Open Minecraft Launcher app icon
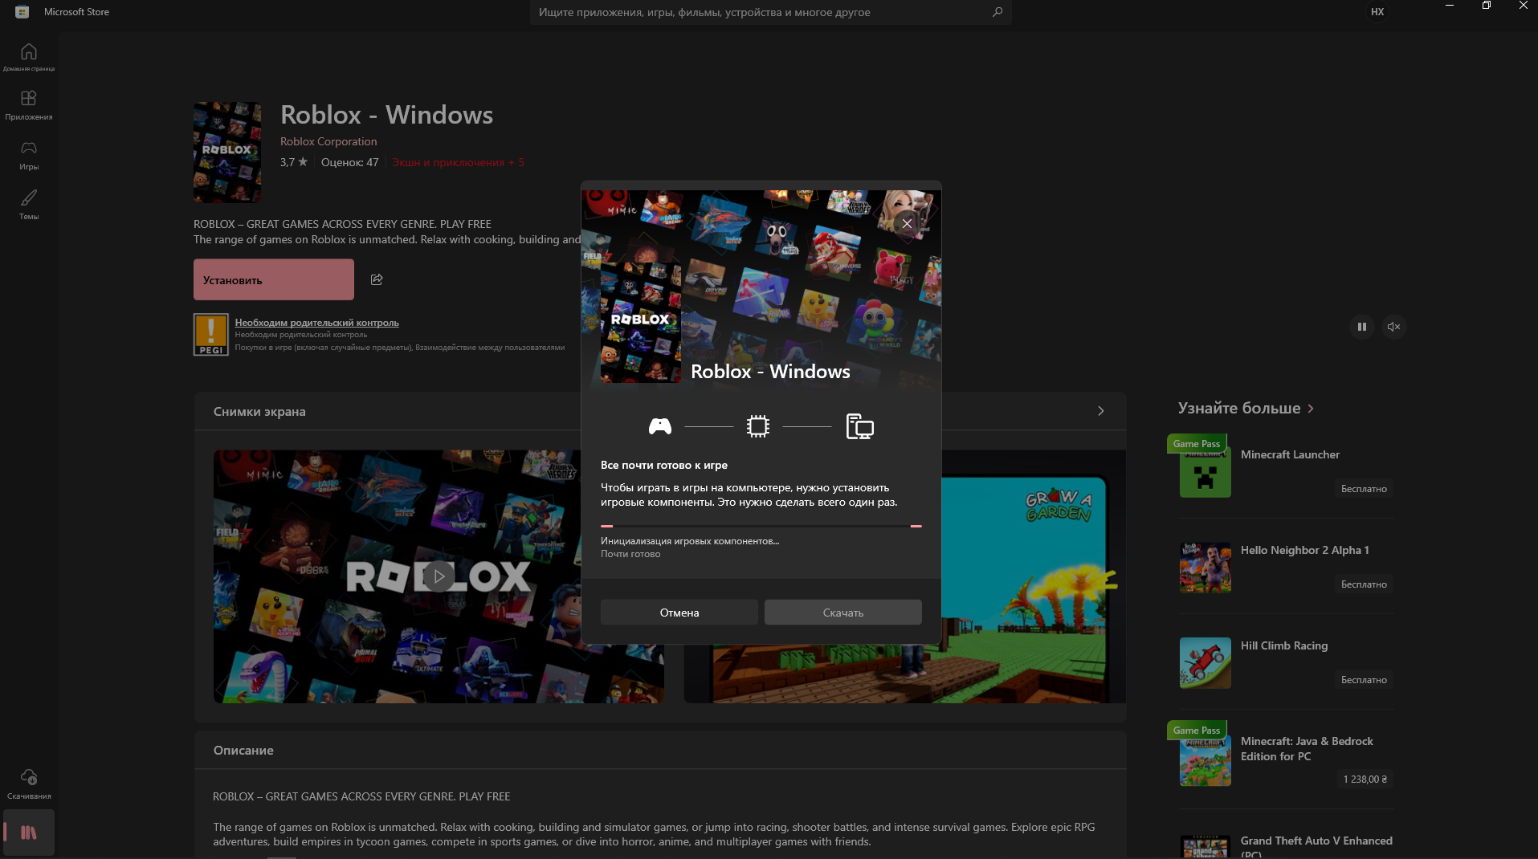This screenshot has width=1538, height=859. pyautogui.click(x=1206, y=472)
